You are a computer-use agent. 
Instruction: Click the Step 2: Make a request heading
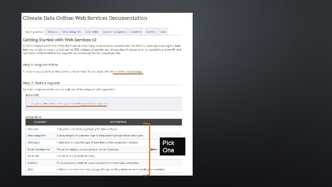pyautogui.click(x=41, y=83)
